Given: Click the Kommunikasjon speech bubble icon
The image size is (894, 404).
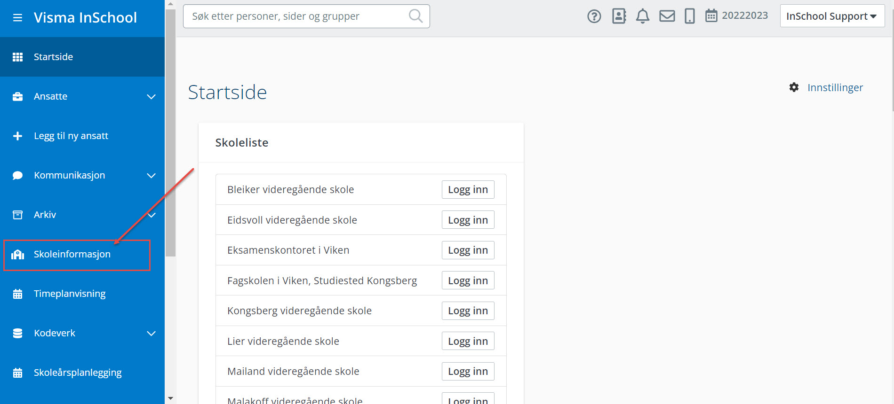Looking at the screenshot, I should (17, 175).
